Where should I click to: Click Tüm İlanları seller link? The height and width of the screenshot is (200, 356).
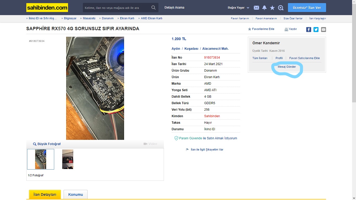click(x=260, y=58)
